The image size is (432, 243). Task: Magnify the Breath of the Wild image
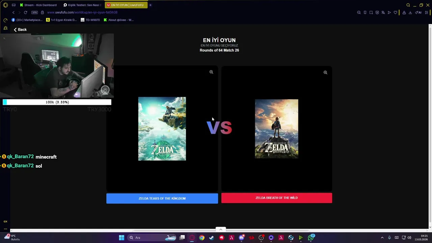pos(325,72)
